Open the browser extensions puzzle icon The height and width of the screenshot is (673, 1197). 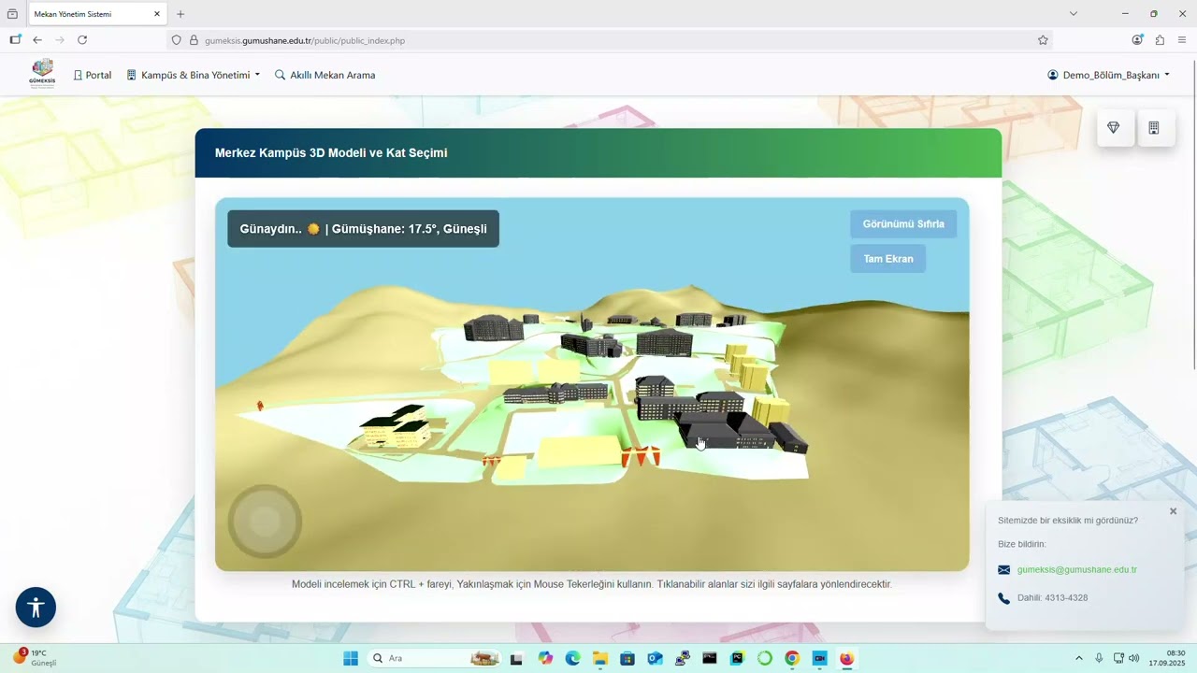[1160, 40]
